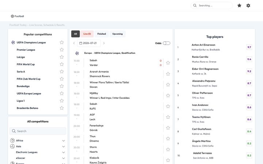
Task: Open the Premier League competition link
Action: [26, 50]
